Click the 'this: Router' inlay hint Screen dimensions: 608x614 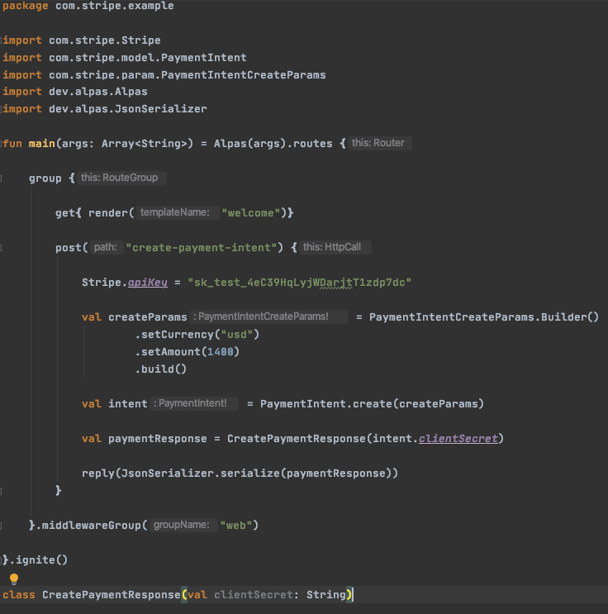pos(378,143)
